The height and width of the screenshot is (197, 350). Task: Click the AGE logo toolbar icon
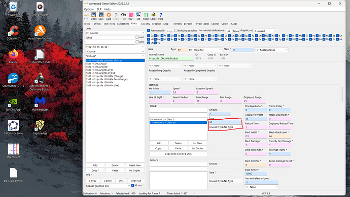86,15
